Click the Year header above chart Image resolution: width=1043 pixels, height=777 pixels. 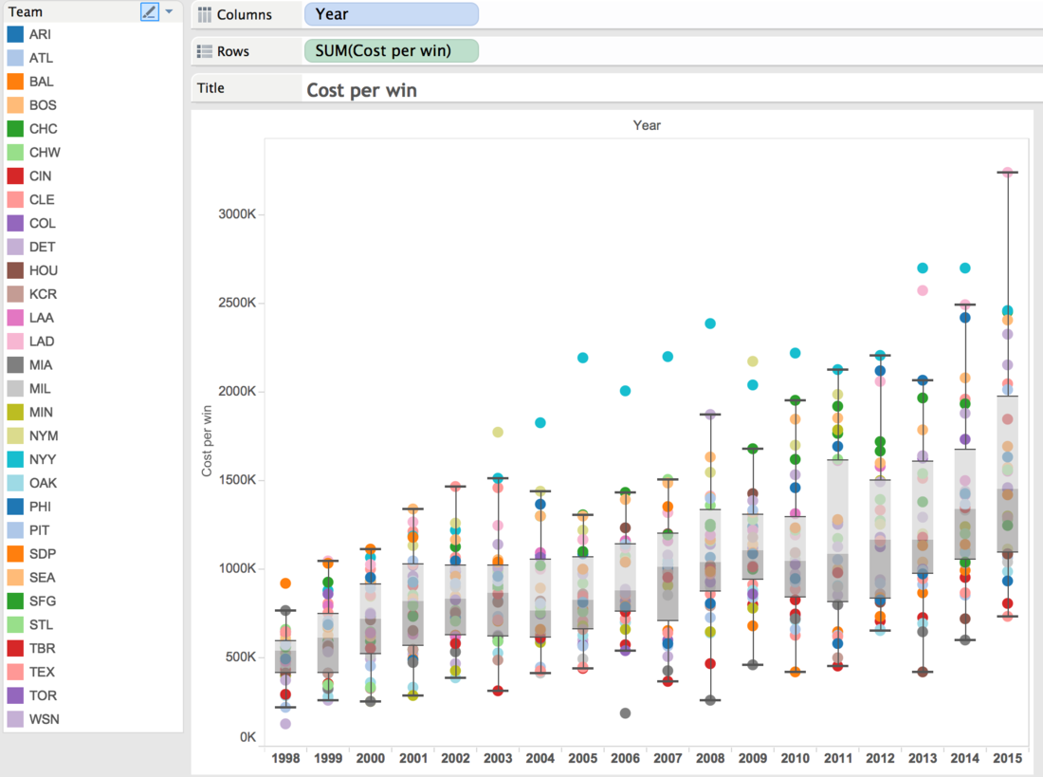647,125
